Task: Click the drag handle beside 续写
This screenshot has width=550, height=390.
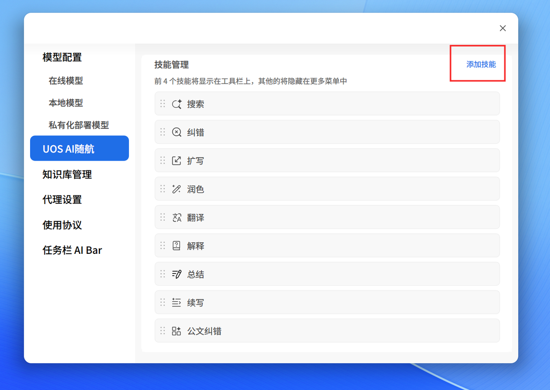Action: (163, 302)
